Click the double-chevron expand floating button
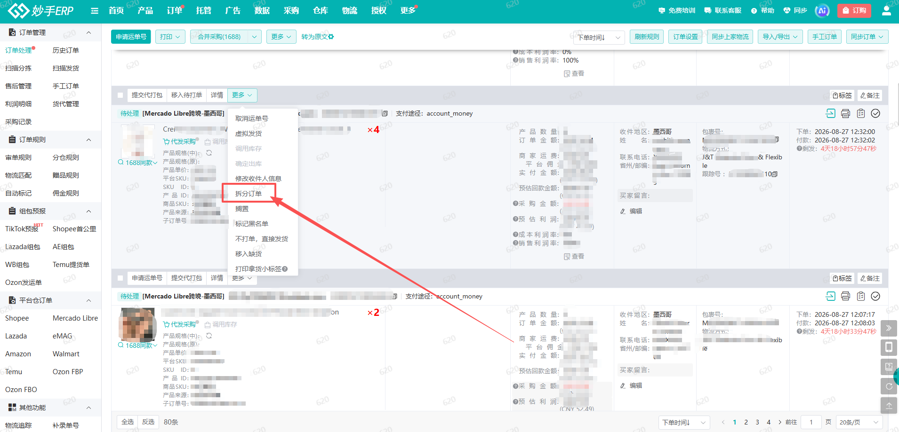 point(889,328)
